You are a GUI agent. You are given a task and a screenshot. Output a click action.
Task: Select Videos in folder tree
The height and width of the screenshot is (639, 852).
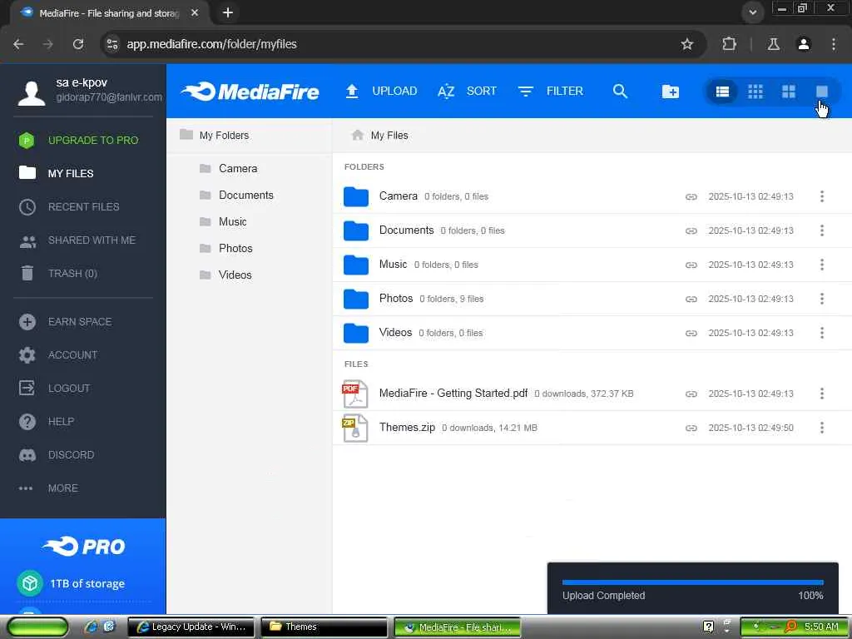pyautogui.click(x=225, y=275)
